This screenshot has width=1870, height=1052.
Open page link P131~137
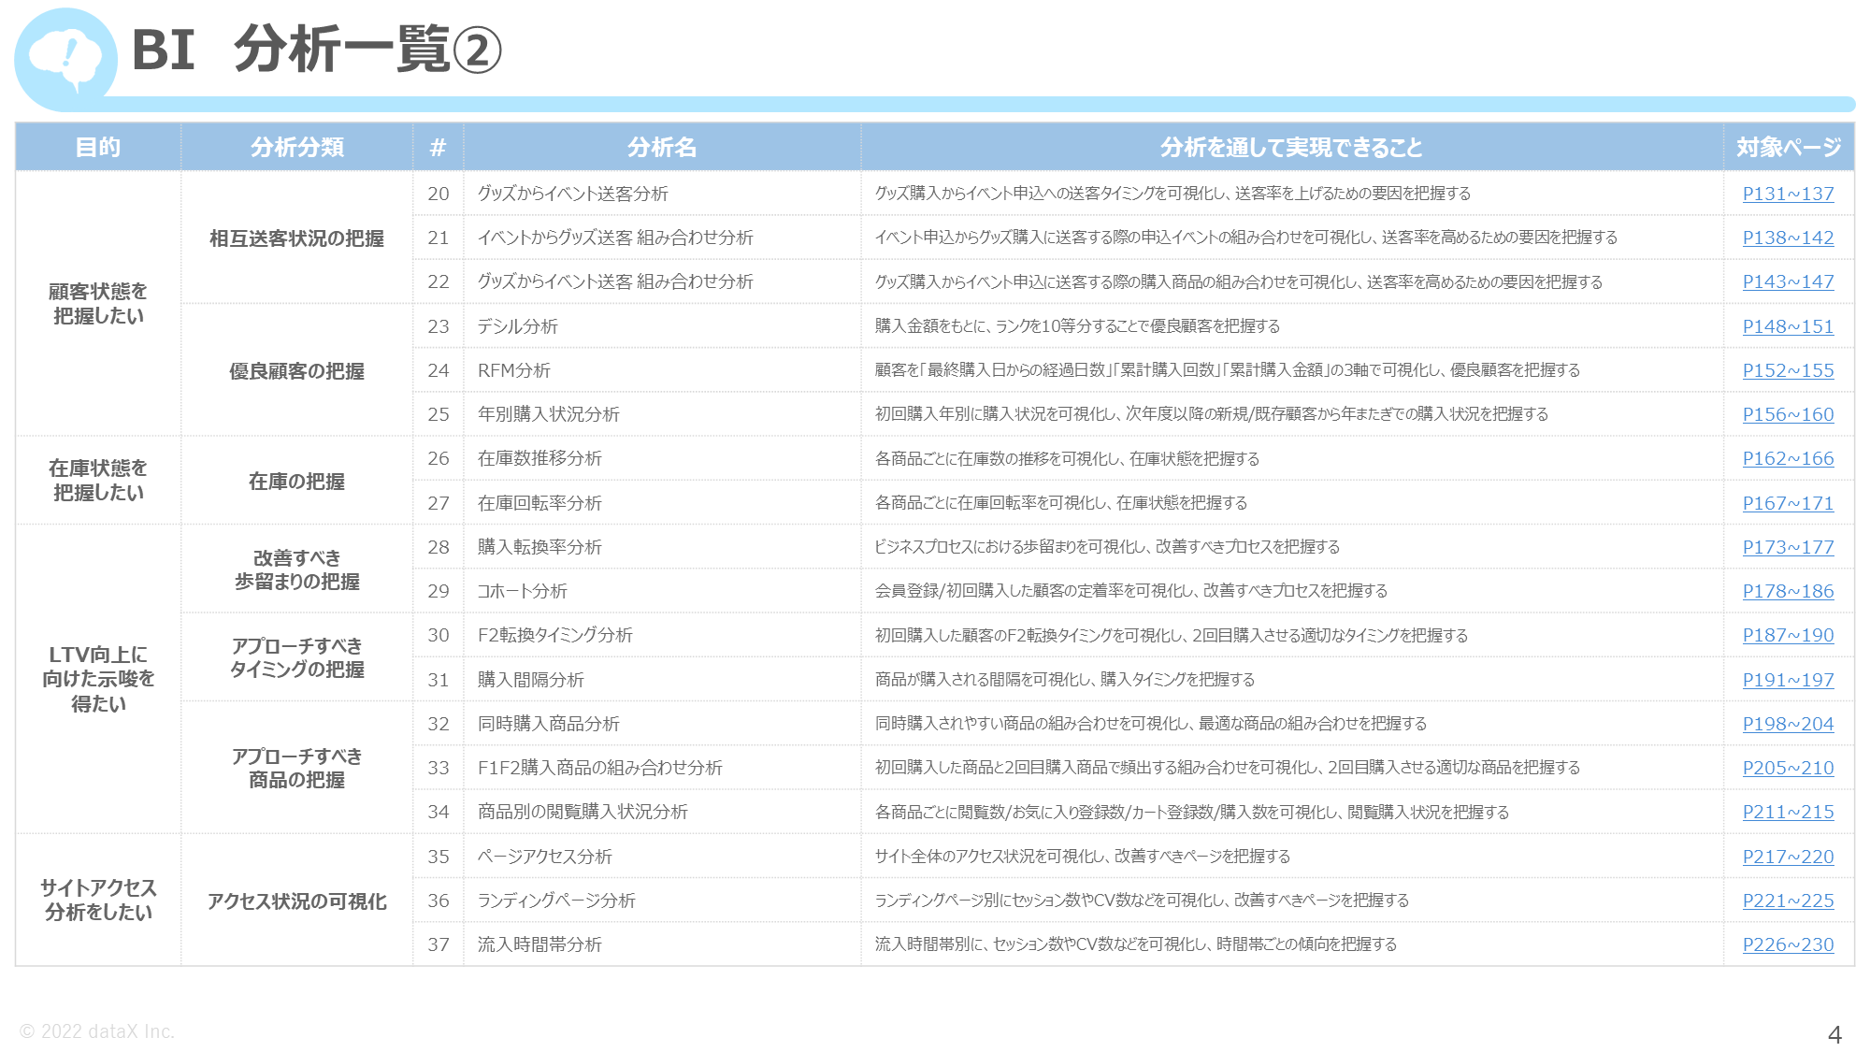(1788, 194)
